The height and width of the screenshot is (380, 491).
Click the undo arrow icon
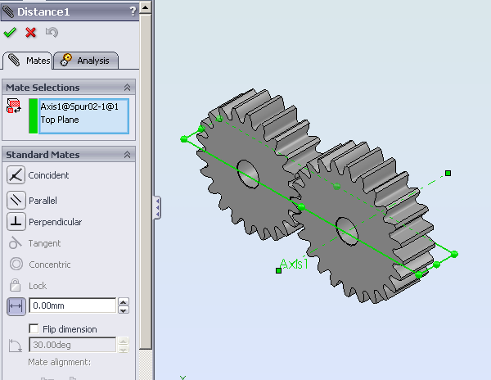coord(52,33)
